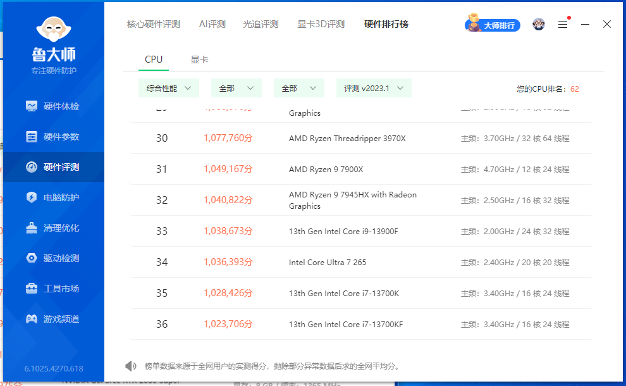Click rank number 36

pos(162,324)
